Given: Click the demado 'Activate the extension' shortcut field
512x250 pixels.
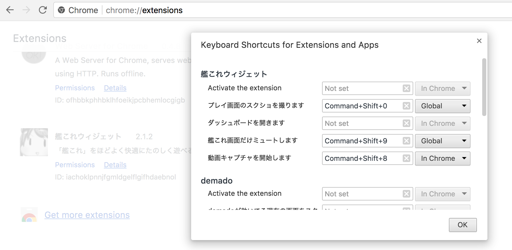Looking at the screenshot, I should point(367,194).
